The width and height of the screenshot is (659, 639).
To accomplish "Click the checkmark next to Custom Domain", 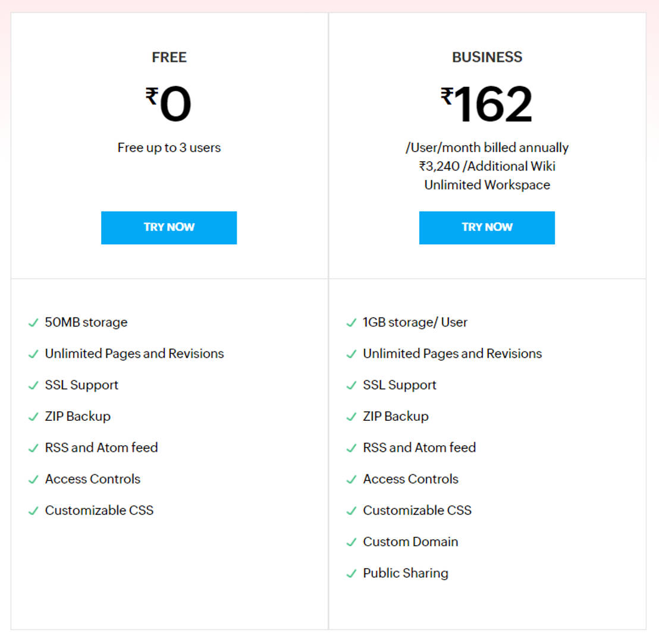I will pos(351,542).
